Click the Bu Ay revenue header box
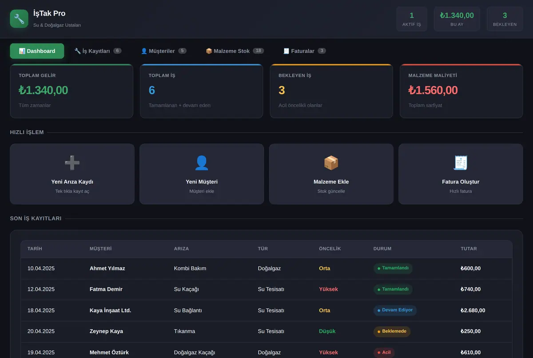 tap(457, 19)
